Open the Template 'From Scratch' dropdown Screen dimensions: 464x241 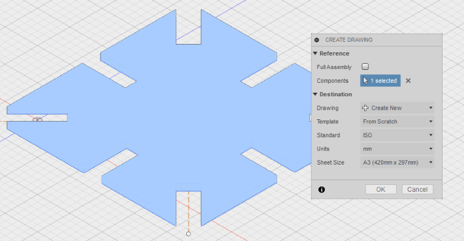(397, 122)
